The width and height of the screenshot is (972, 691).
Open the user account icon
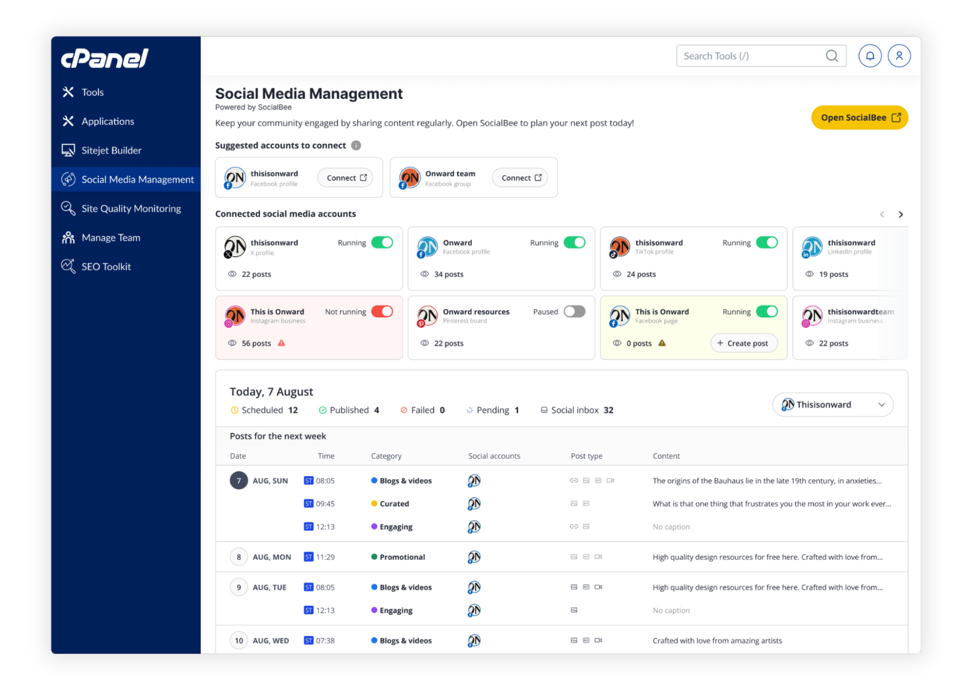point(899,56)
